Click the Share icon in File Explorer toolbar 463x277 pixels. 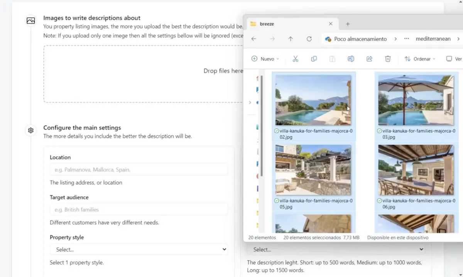coord(369,59)
